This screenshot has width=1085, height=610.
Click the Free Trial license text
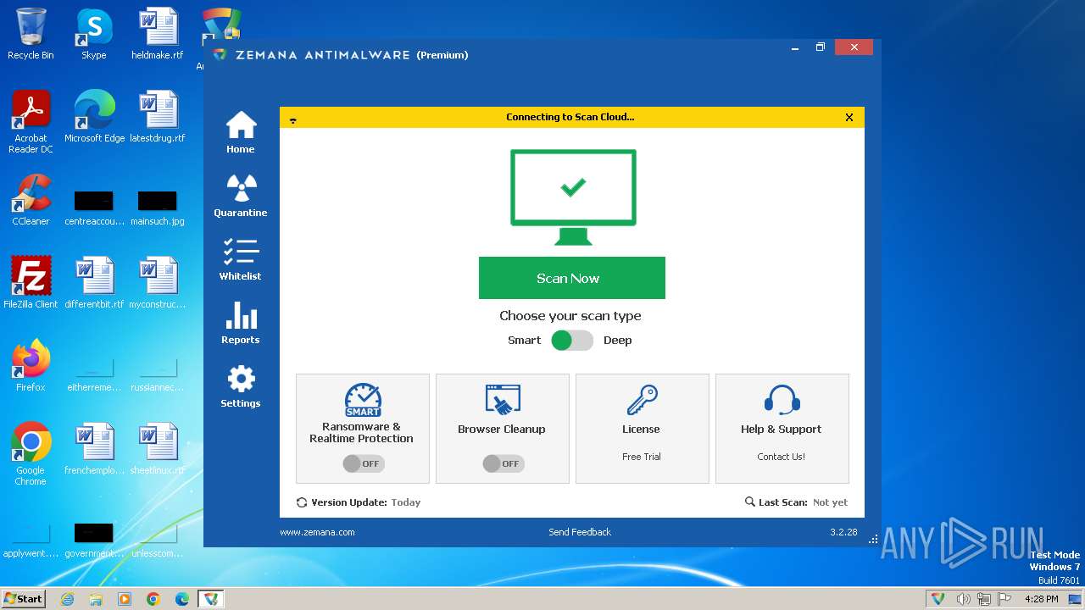642,457
